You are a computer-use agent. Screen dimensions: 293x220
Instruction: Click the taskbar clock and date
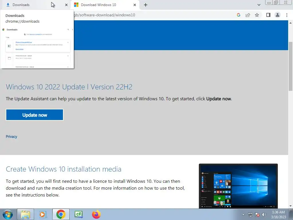[x=278, y=215]
